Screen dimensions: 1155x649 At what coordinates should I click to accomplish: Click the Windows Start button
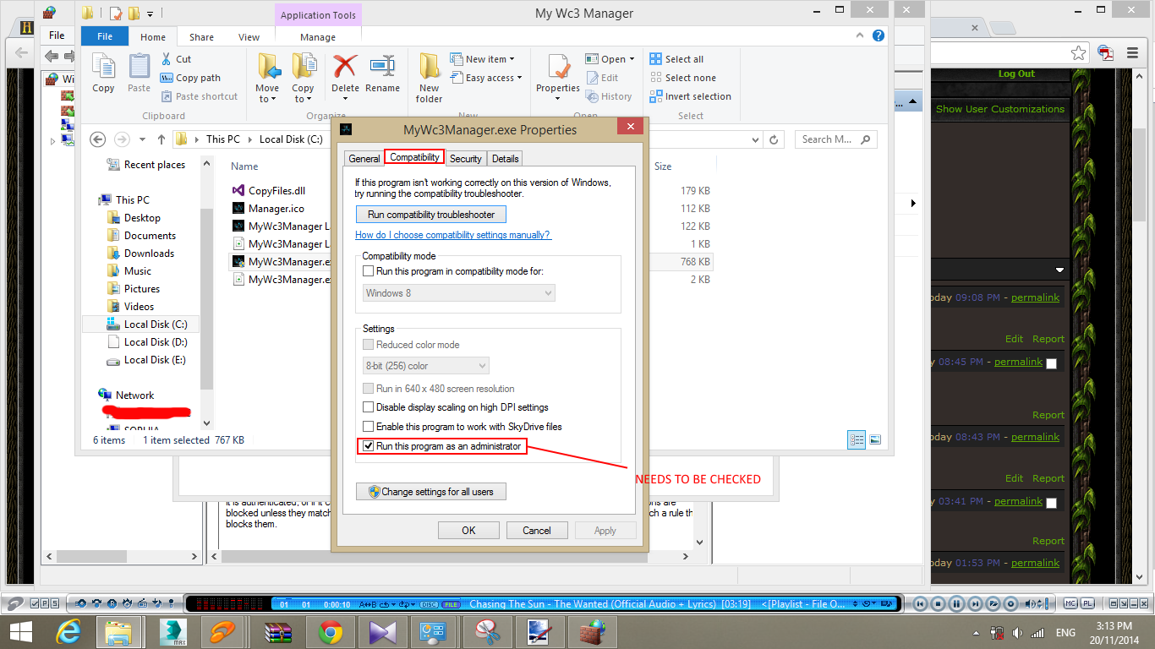20,631
